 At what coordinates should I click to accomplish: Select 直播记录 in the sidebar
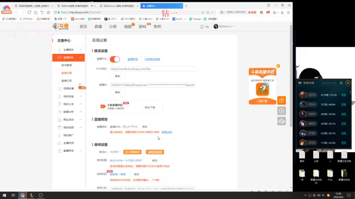[67, 81]
